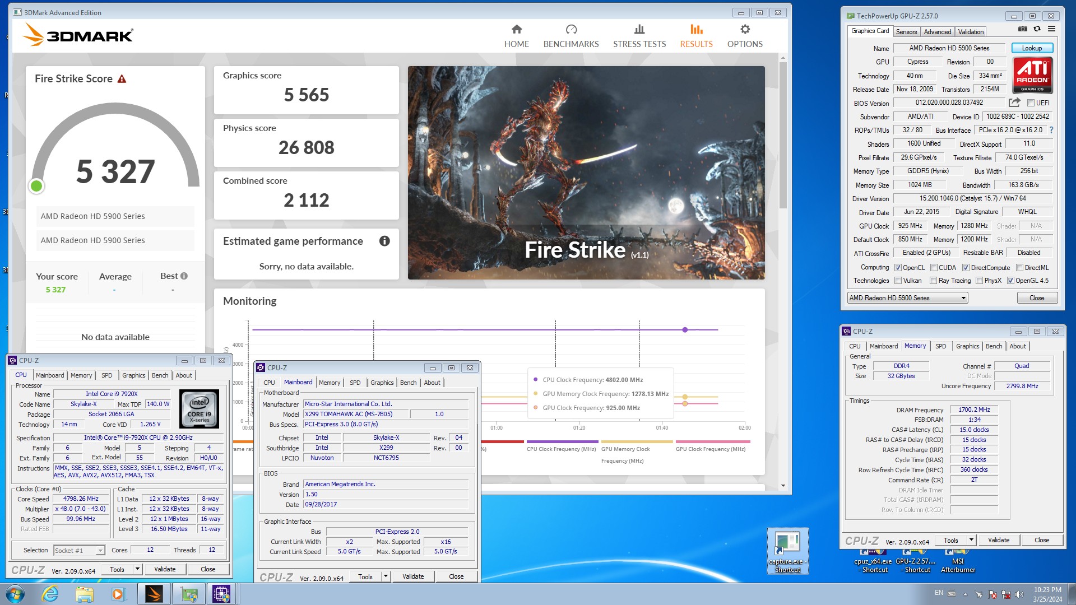This screenshot has height=605, width=1076.
Task: Toggle the CUDA checkbox in GPU-Z
Action: tap(934, 268)
